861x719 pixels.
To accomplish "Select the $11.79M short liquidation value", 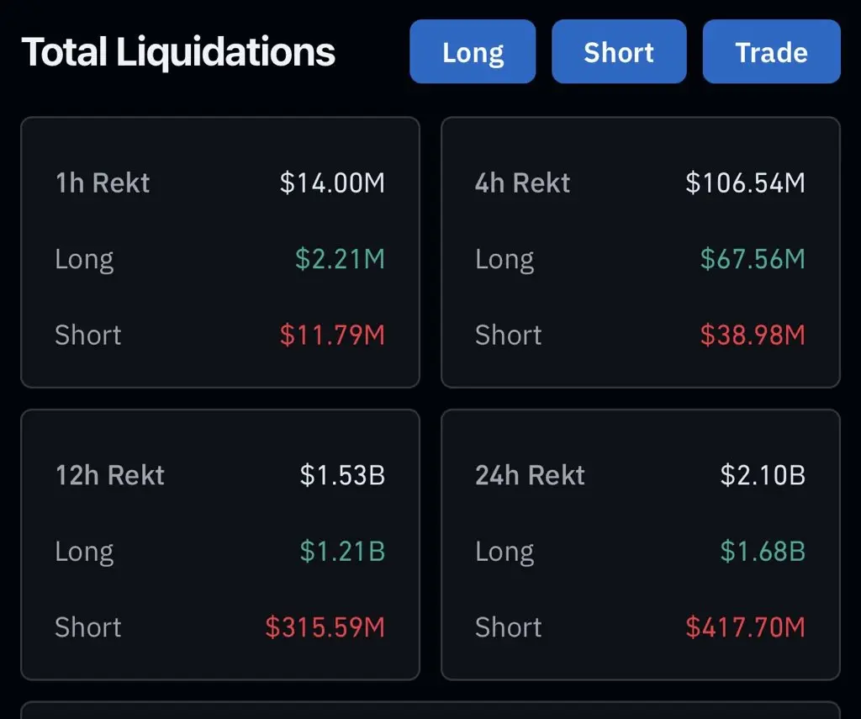I will (332, 336).
